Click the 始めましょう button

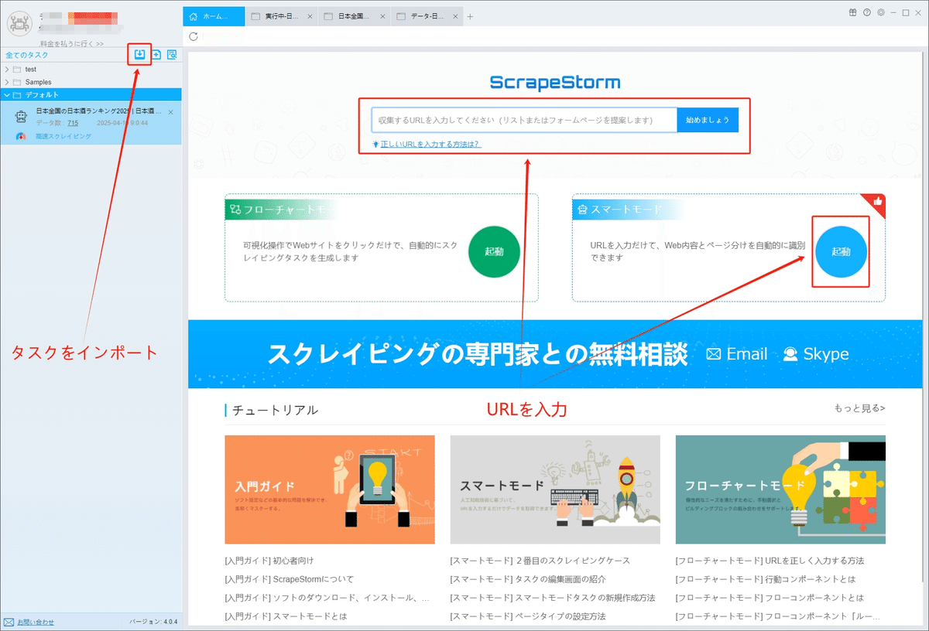coord(708,120)
